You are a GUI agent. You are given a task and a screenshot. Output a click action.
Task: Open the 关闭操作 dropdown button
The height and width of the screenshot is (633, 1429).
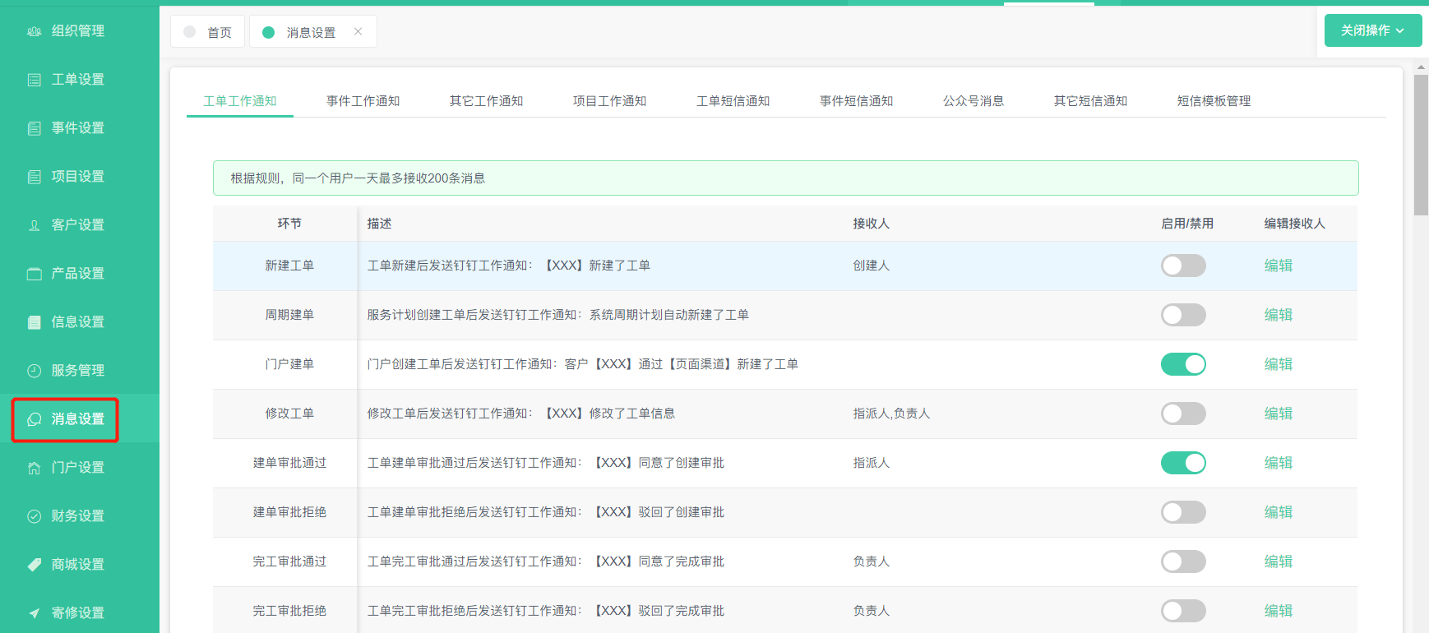(1373, 30)
